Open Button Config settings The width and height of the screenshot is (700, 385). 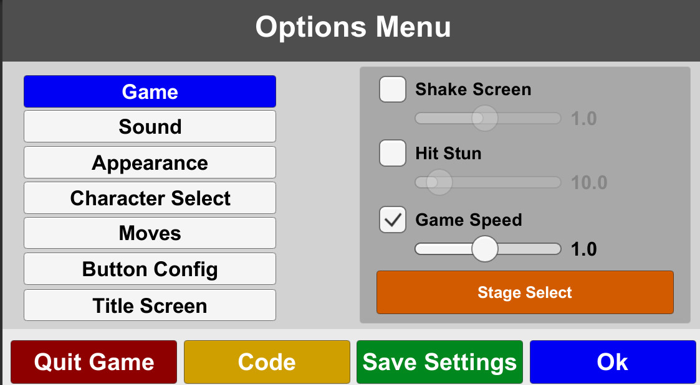point(150,269)
